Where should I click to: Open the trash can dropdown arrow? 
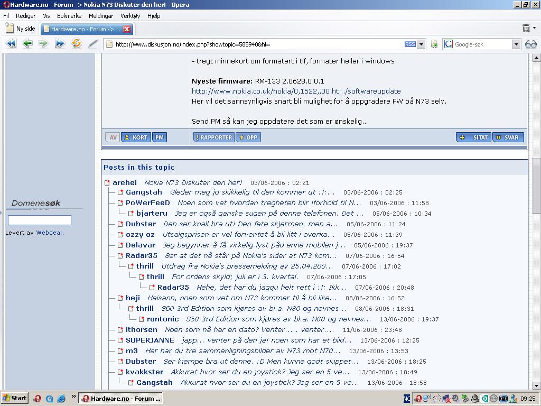[x=535, y=27]
